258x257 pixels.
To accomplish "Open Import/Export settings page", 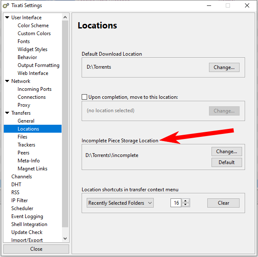I will click(x=27, y=240).
